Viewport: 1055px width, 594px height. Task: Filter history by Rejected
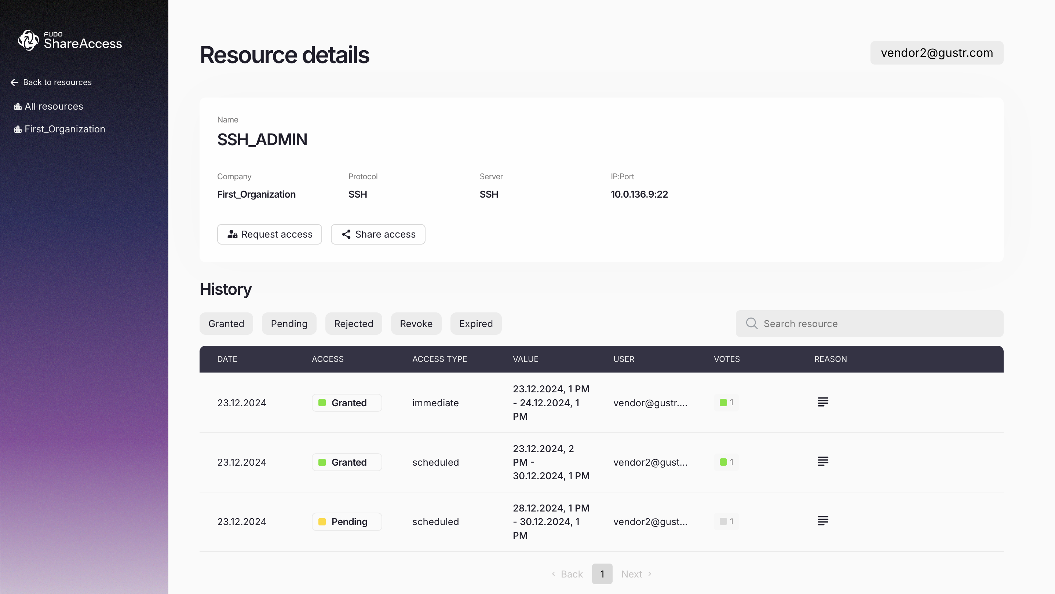354,323
